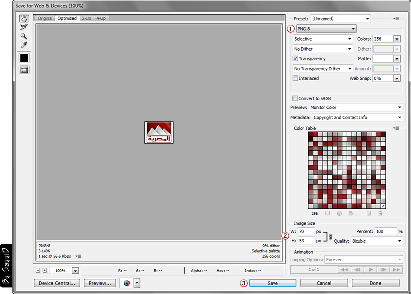Select the Eyedropper tool

pyautogui.click(x=24, y=45)
